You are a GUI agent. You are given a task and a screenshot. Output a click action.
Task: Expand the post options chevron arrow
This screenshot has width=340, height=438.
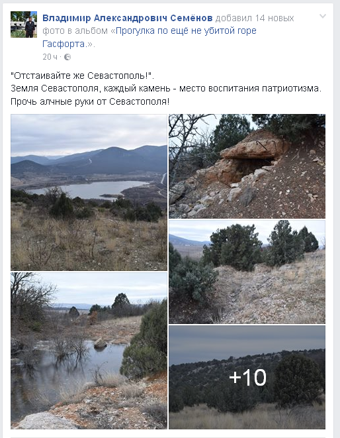coord(323,16)
